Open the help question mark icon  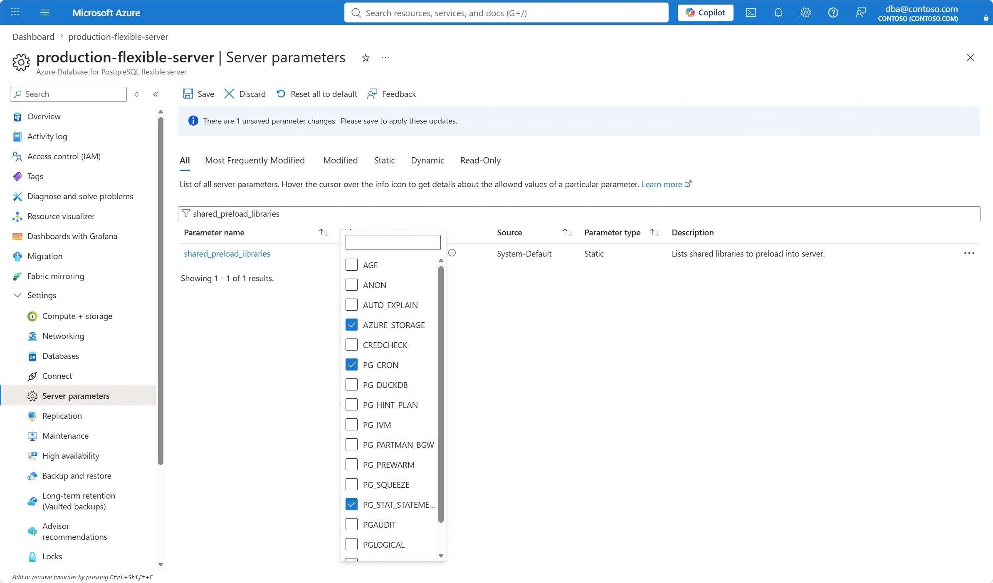[x=833, y=12]
